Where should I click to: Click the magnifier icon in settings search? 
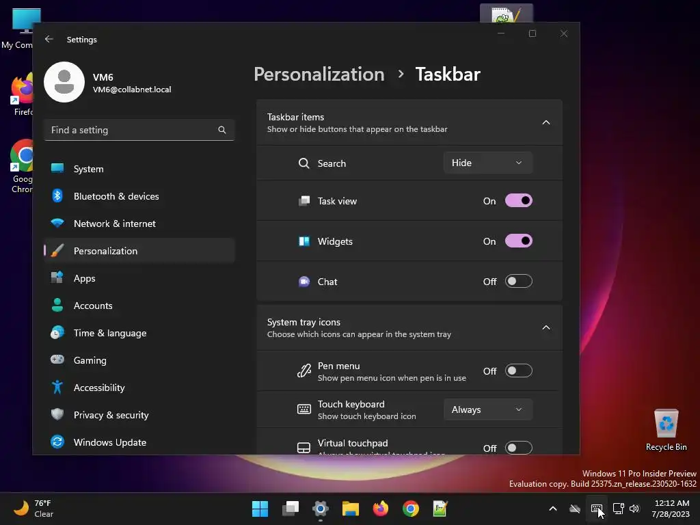tap(222, 130)
